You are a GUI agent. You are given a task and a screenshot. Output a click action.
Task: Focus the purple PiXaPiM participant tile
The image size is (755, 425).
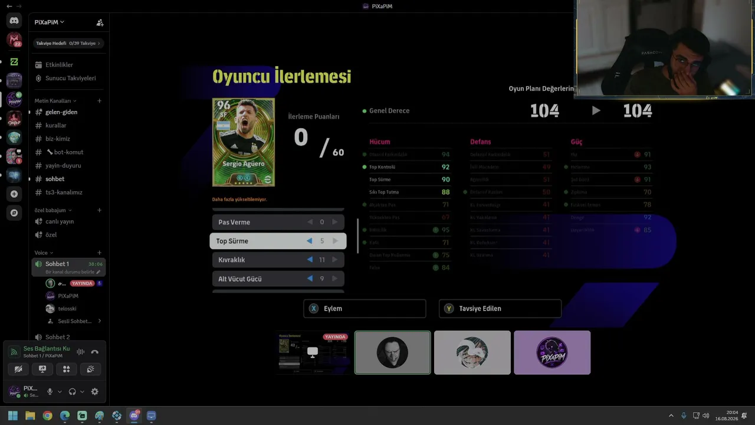(552, 352)
